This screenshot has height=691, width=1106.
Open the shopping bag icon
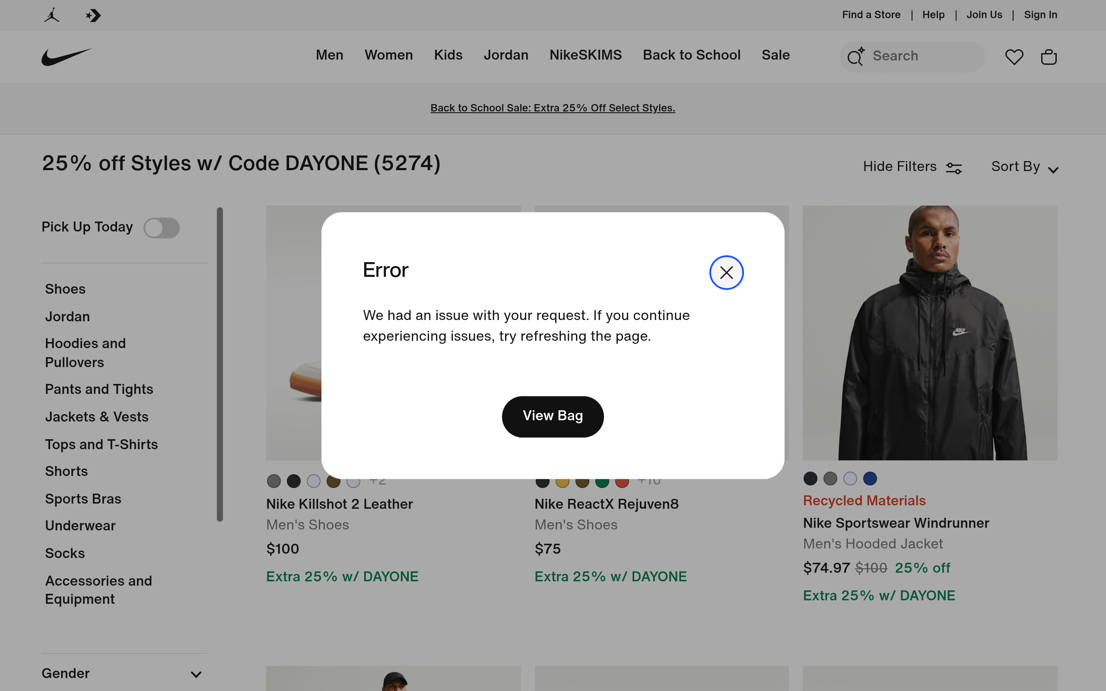coord(1049,57)
